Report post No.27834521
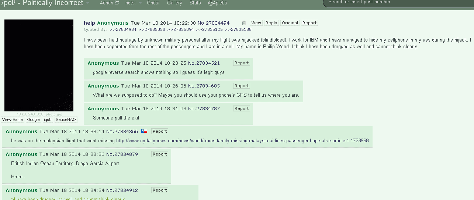Viewport: 474px width, 200px height. pos(242,63)
